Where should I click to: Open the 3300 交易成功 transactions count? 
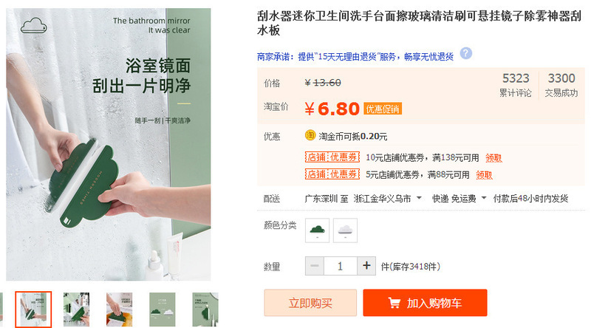pos(561,85)
